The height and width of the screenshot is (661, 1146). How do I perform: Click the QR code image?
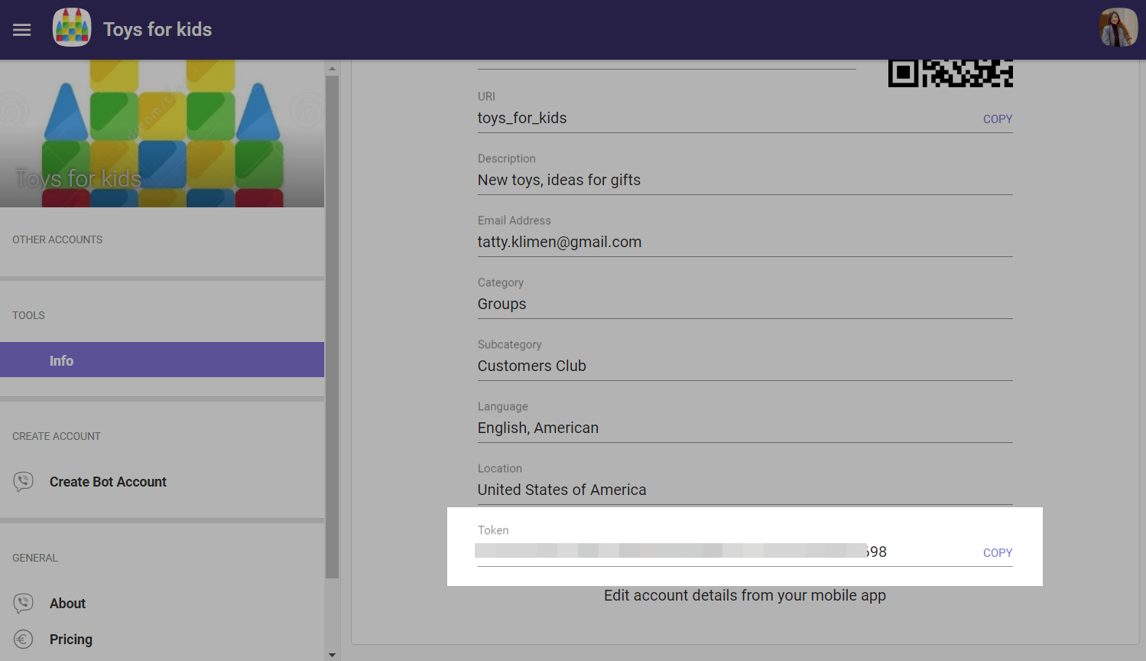point(950,73)
